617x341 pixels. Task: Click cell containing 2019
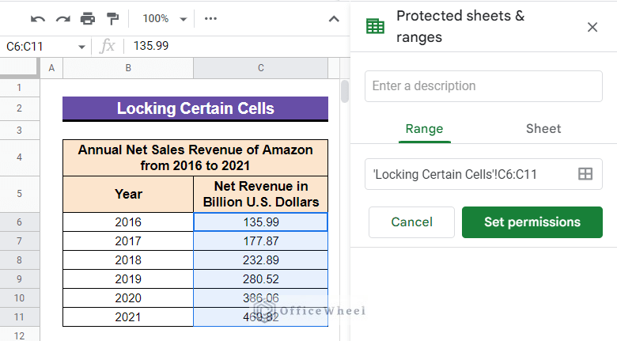tap(128, 278)
